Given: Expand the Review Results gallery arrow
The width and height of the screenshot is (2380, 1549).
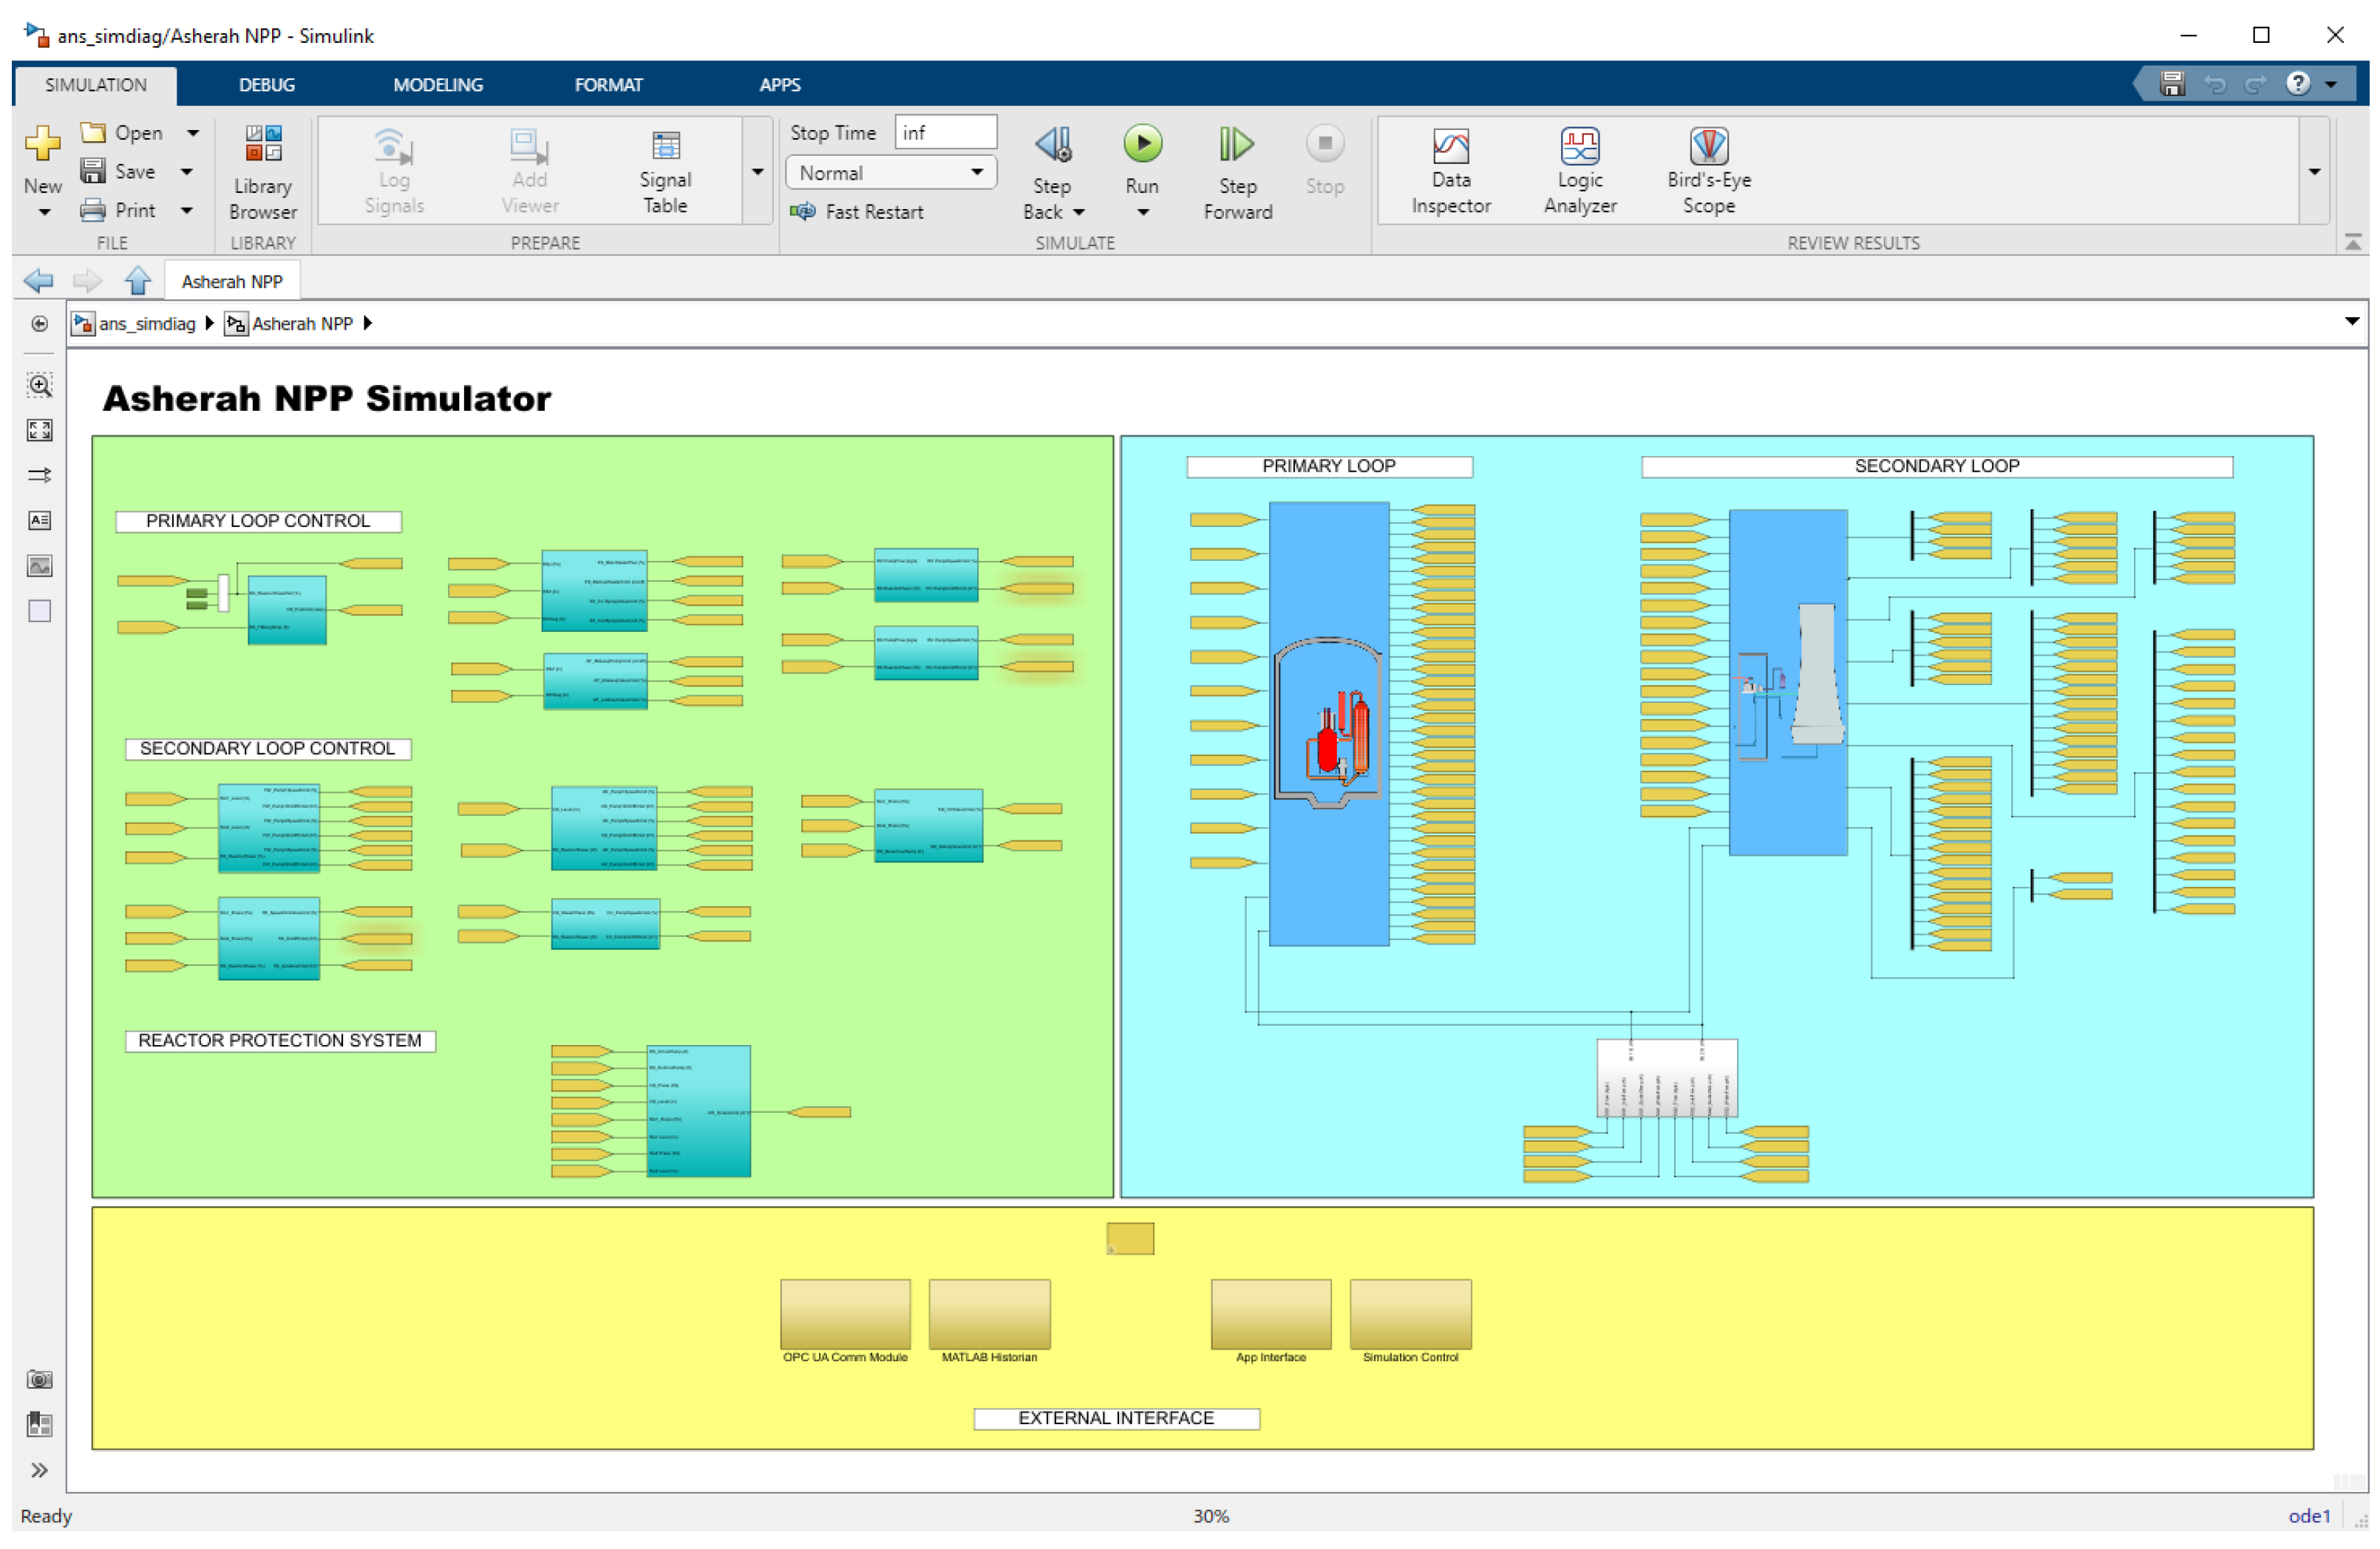Looking at the screenshot, I should [x=2314, y=172].
